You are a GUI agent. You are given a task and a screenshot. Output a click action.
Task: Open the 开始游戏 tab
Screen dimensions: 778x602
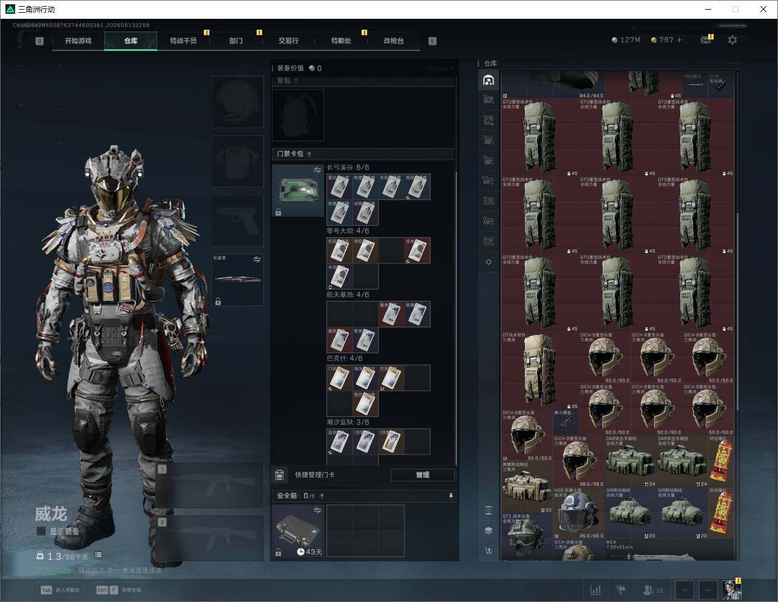(78, 41)
